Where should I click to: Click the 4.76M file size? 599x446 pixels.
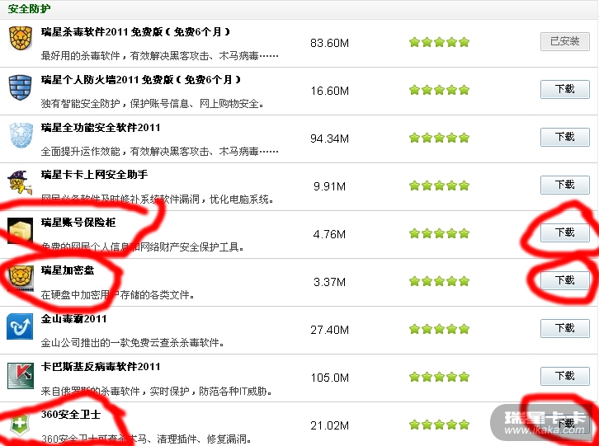coord(329,234)
